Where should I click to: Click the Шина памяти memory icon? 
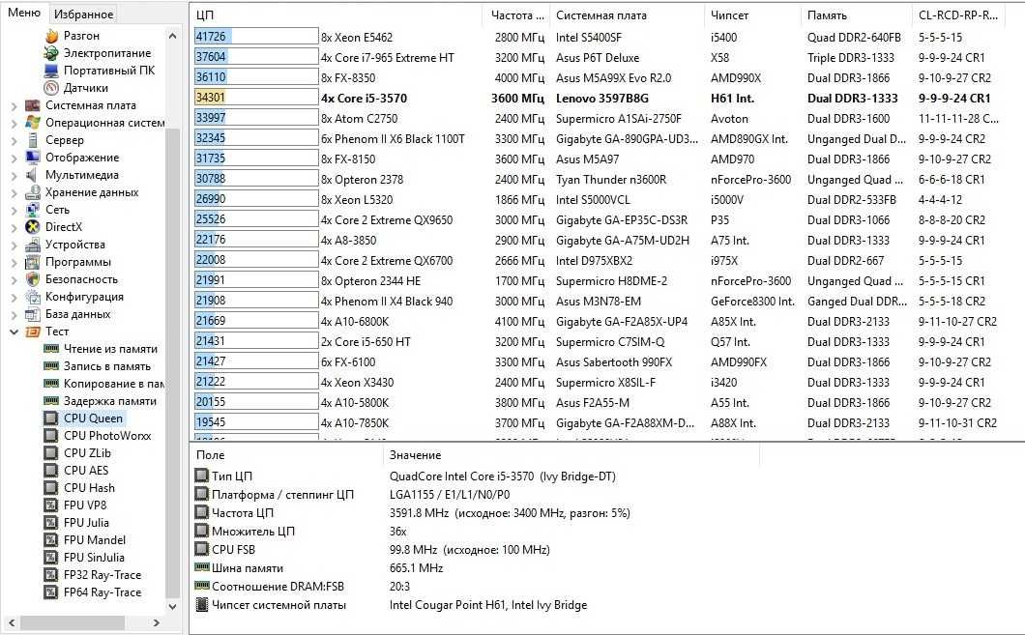tap(202, 567)
